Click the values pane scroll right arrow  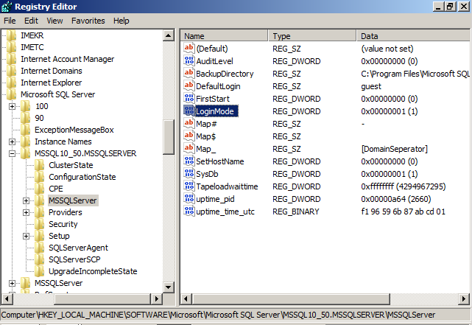click(464, 298)
